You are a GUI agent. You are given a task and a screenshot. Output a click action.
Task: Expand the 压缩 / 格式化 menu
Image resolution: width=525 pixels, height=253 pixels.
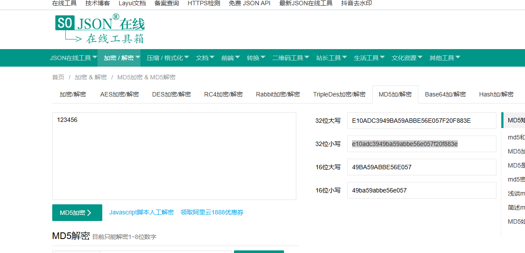tap(168, 58)
